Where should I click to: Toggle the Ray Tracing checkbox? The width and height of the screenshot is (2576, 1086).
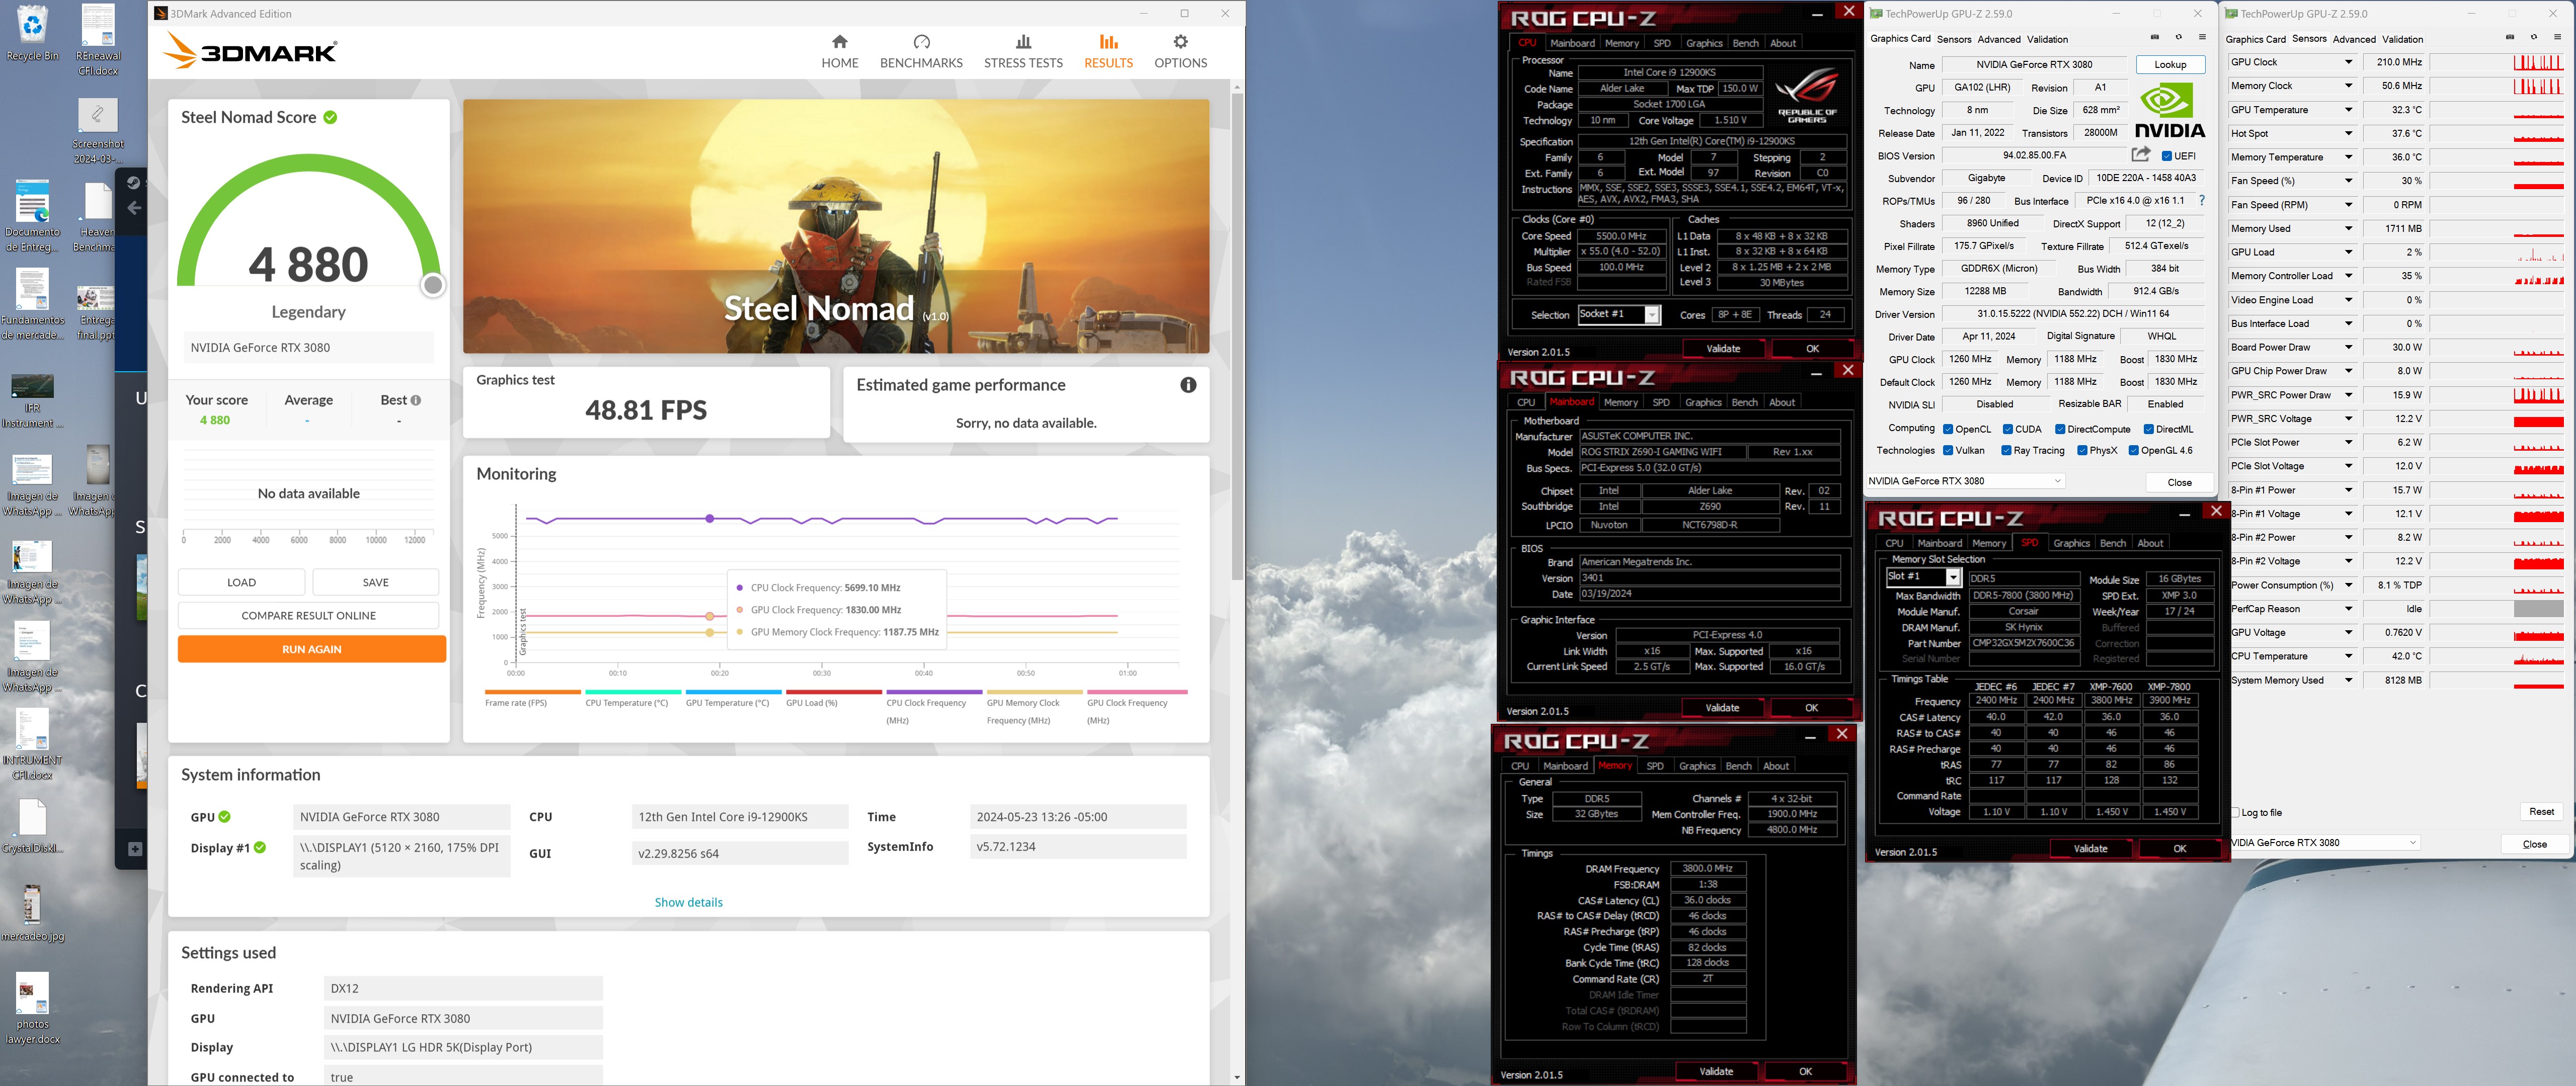pos(2006,451)
